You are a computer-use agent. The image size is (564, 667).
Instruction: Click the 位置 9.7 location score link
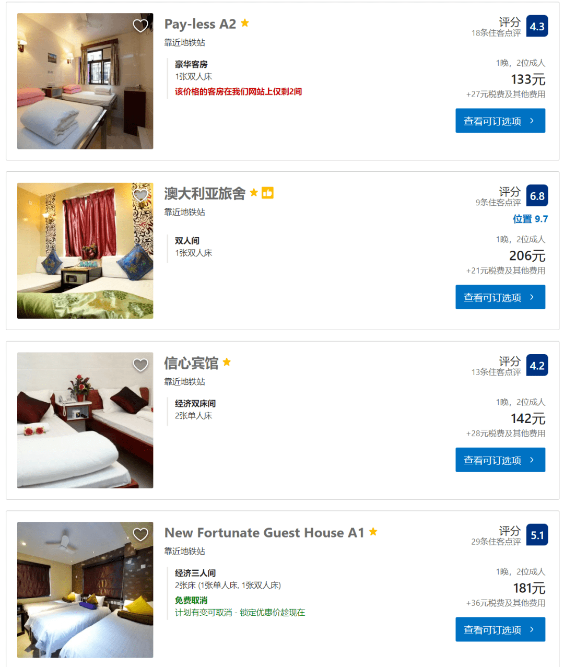[x=530, y=219]
